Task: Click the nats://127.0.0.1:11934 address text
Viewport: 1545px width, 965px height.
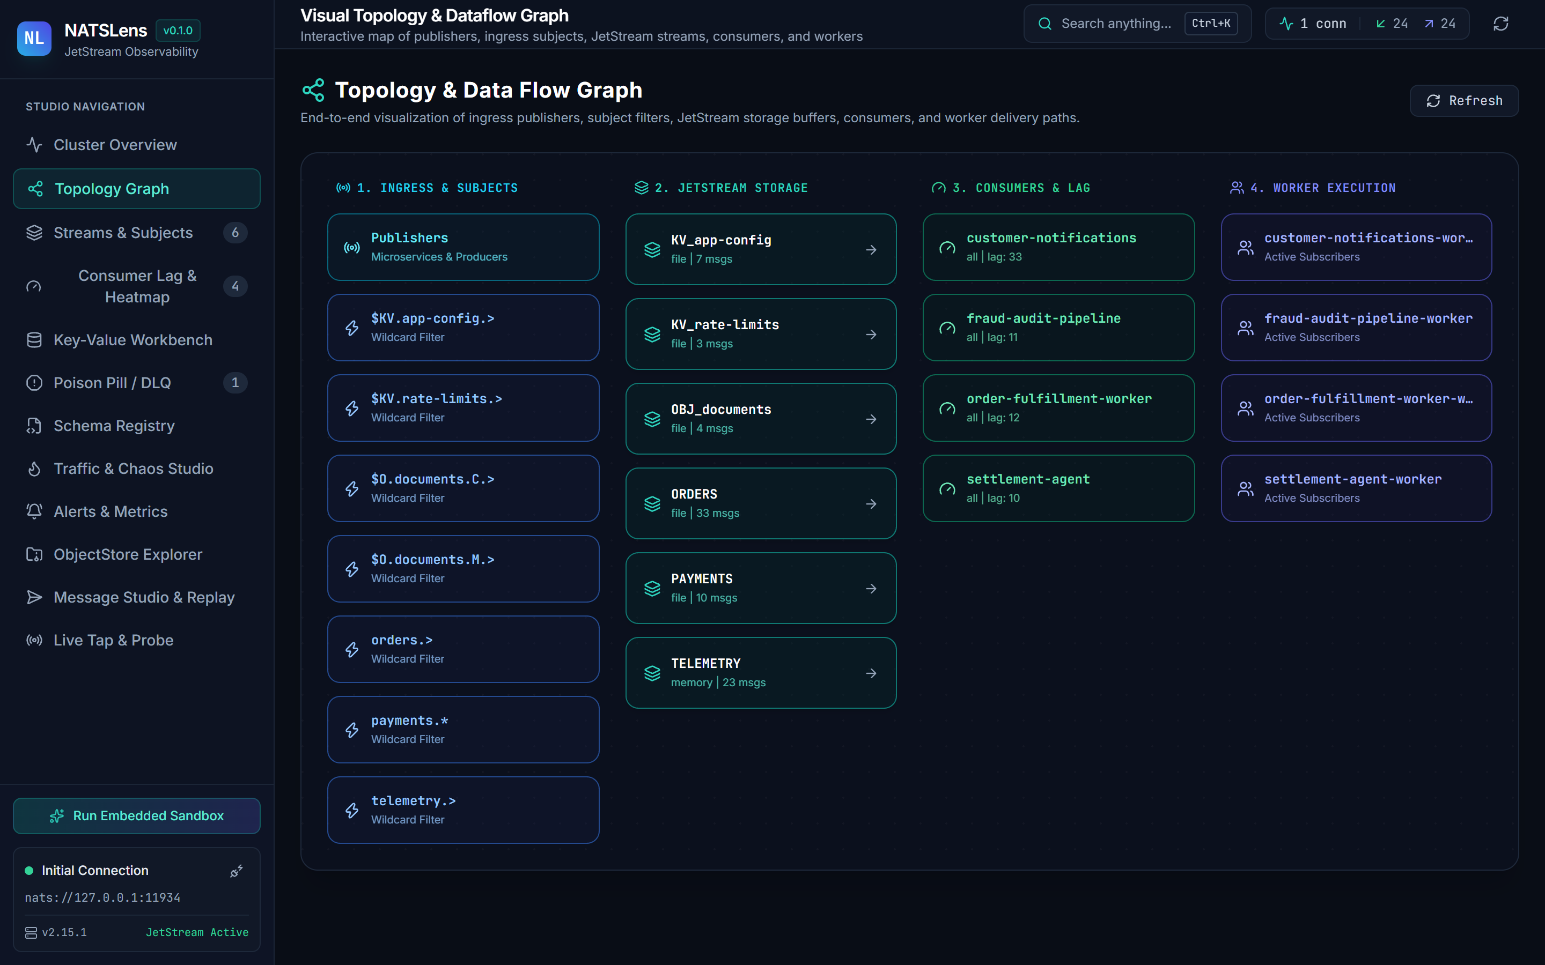Action: (x=103, y=897)
